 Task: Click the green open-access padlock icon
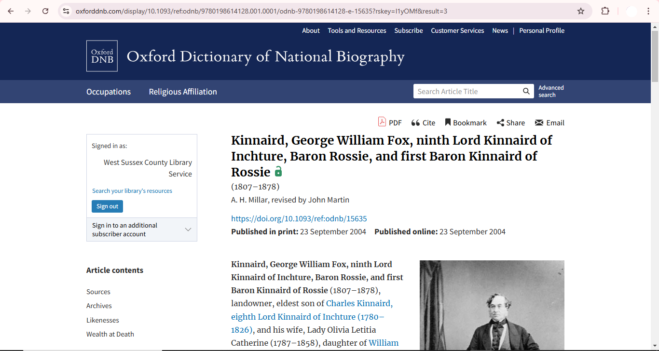click(x=278, y=171)
